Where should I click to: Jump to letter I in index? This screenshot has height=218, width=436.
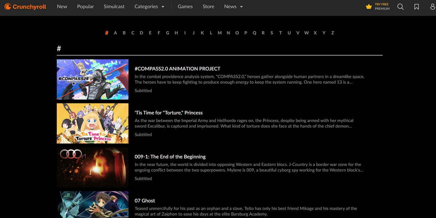click(185, 33)
